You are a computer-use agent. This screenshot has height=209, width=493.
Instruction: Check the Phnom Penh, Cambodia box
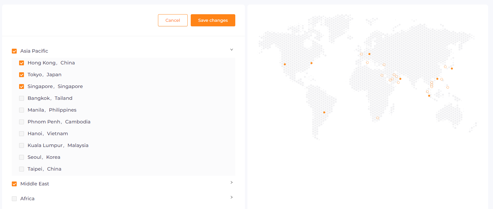pos(22,122)
